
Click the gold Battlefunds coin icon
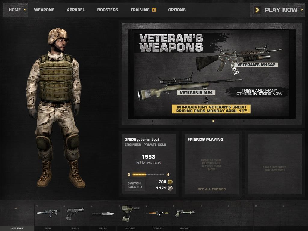tap(170, 182)
